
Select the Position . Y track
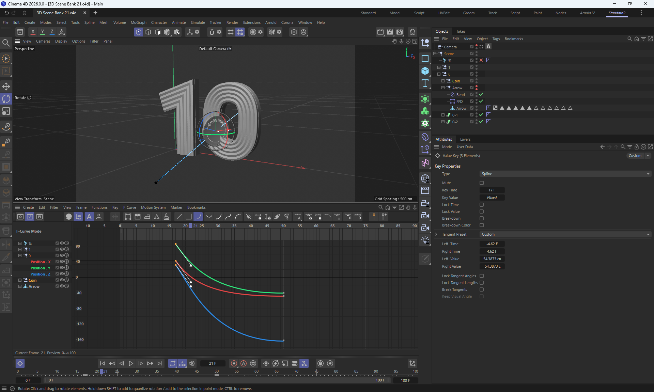(x=40, y=268)
